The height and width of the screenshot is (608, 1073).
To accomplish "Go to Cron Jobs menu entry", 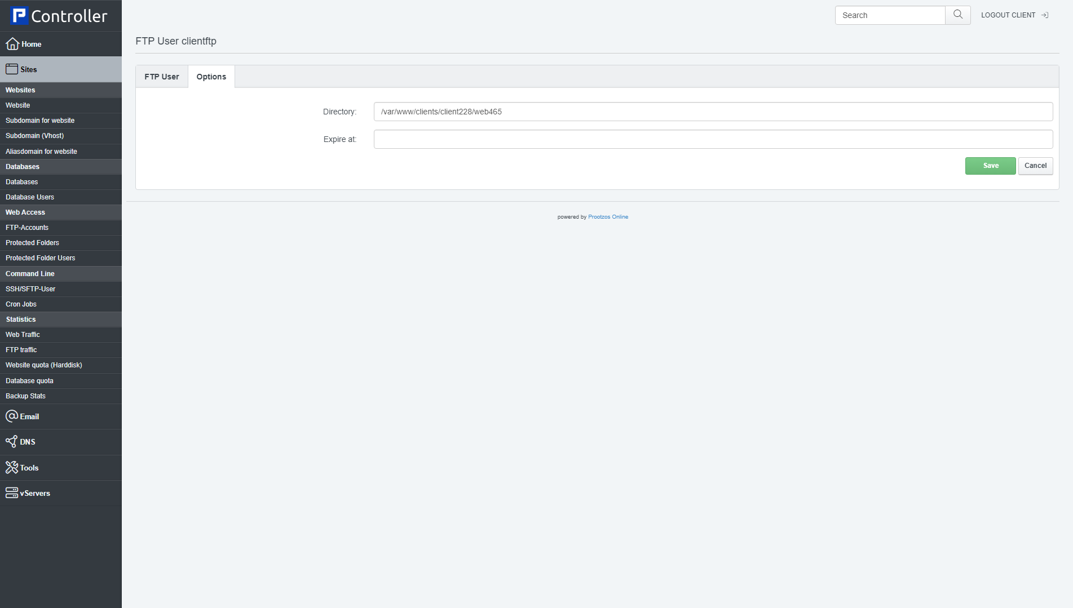I will (x=21, y=304).
